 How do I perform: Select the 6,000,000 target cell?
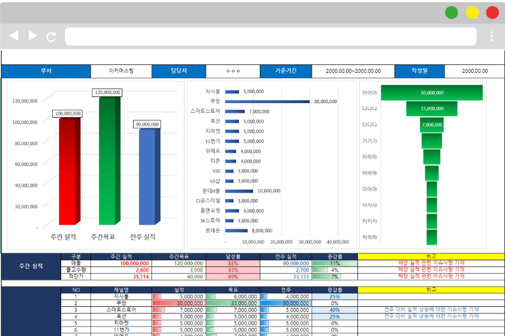click(233, 296)
